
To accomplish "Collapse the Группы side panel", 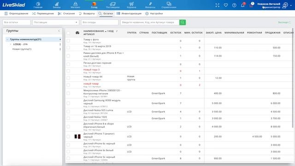I will point(59,31).
